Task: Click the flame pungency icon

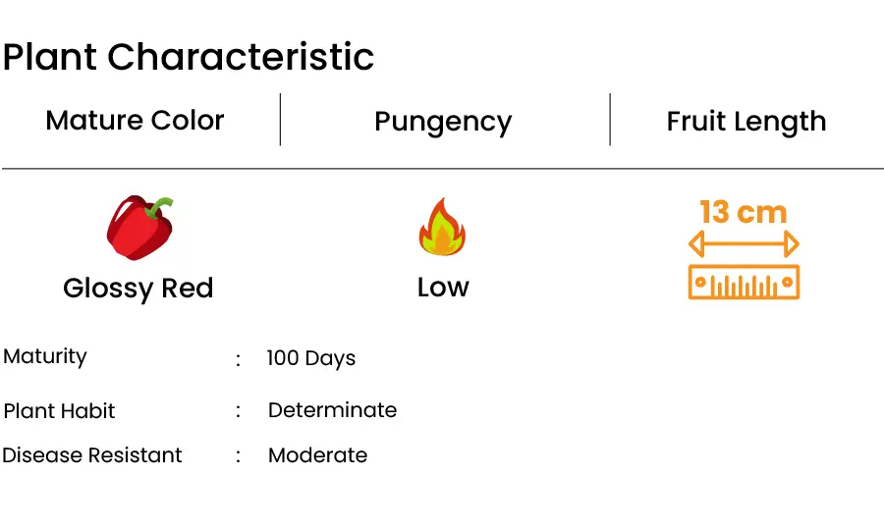Action: (443, 227)
